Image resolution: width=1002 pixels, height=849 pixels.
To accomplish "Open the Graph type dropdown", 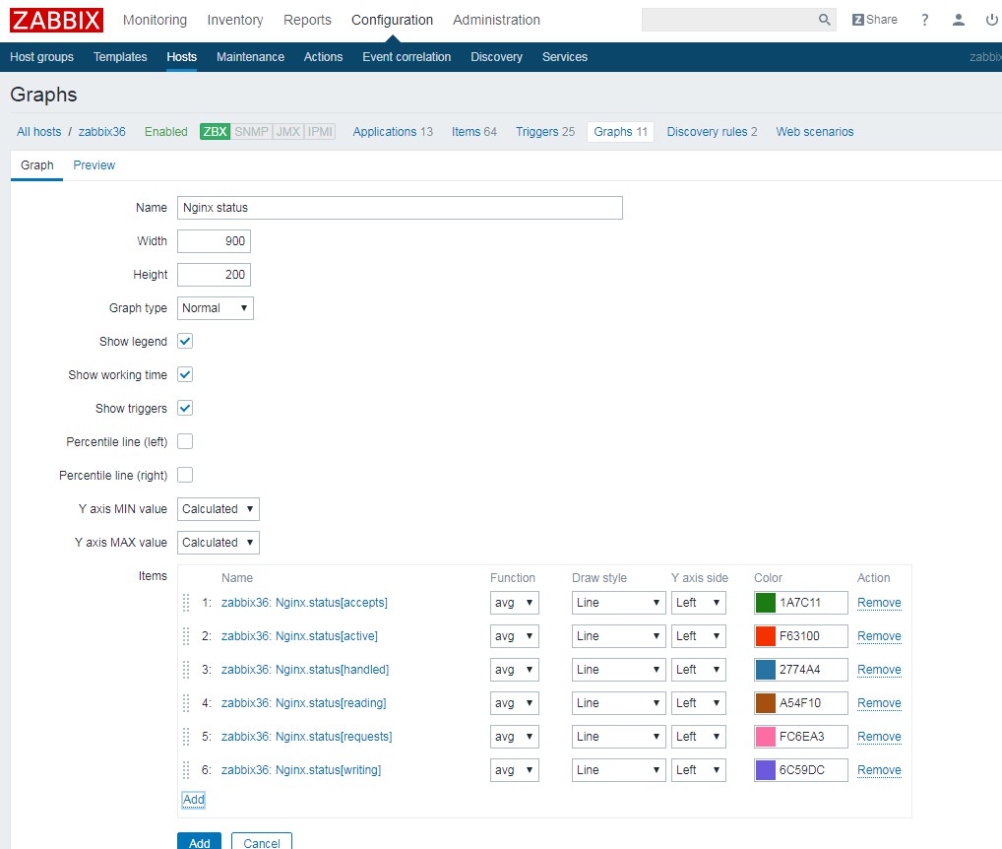I will coord(215,308).
